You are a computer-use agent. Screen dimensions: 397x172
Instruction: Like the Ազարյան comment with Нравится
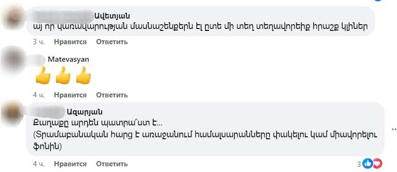pos(70,164)
